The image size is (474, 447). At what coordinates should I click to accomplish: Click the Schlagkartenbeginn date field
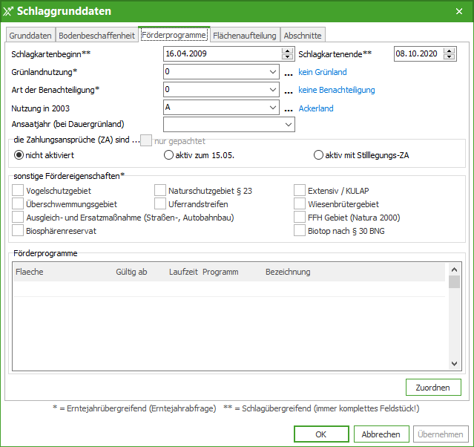tap(221, 53)
